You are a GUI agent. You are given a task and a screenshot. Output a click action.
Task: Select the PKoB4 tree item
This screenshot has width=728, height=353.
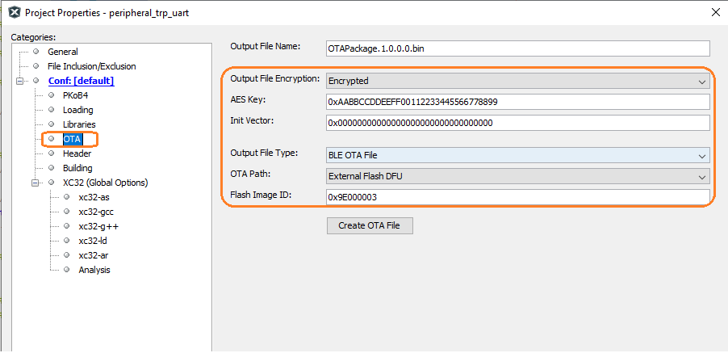click(x=75, y=95)
